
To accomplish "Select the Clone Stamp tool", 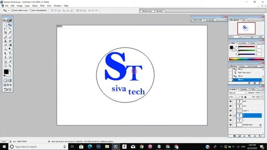I will (5, 41).
